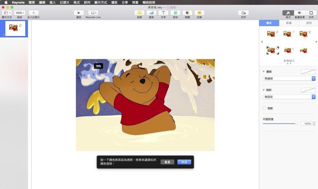The width and height of the screenshot is (318, 189).
Task: Open the 幻燈片 slide menu
Action: coord(65,2)
